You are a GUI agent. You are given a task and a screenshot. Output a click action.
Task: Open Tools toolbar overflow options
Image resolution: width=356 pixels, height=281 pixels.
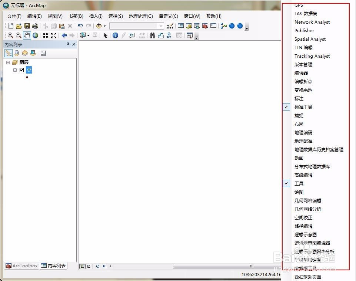(x=197, y=37)
